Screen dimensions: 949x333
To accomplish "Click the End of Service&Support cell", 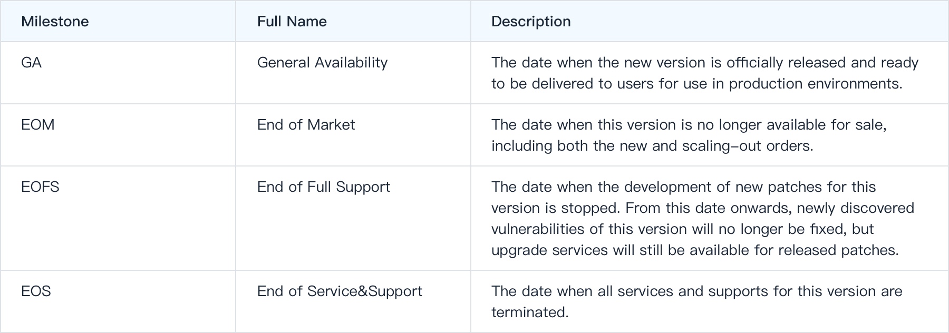I will [x=353, y=301].
